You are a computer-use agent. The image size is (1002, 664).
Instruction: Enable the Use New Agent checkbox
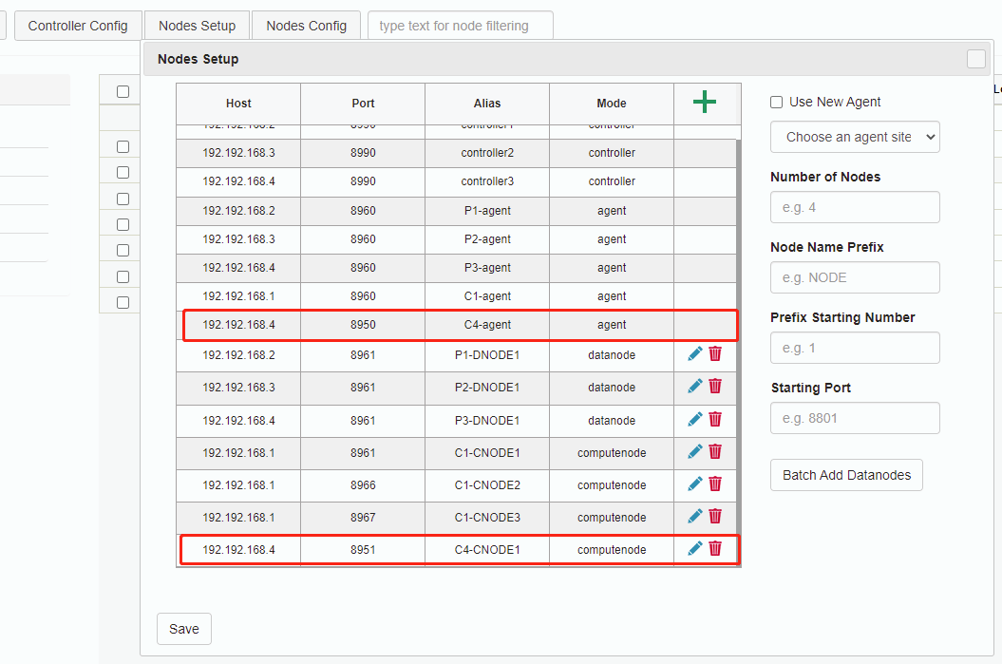coord(777,102)
